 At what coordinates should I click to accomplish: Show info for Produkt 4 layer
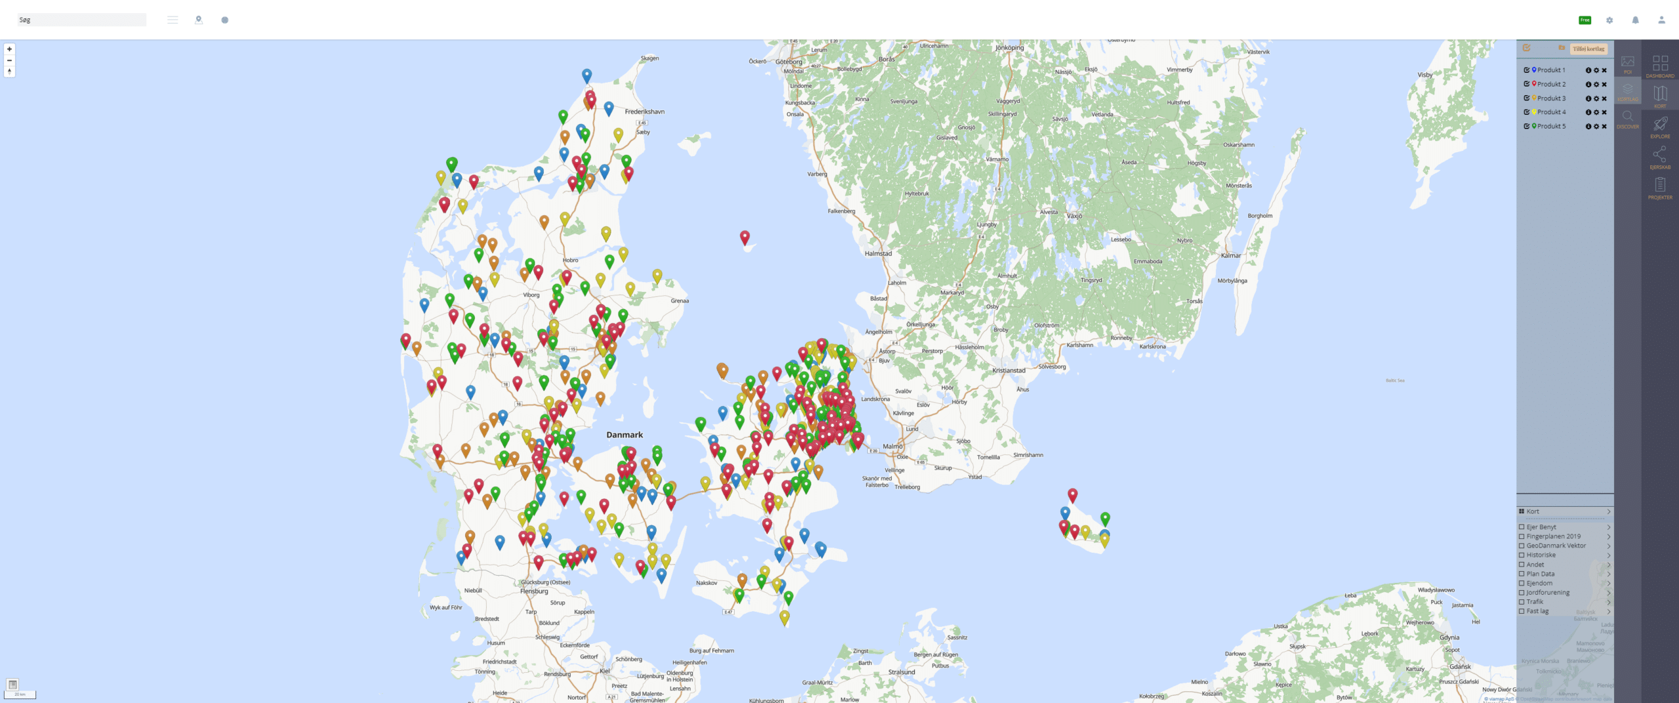[x=1588, y=112]
